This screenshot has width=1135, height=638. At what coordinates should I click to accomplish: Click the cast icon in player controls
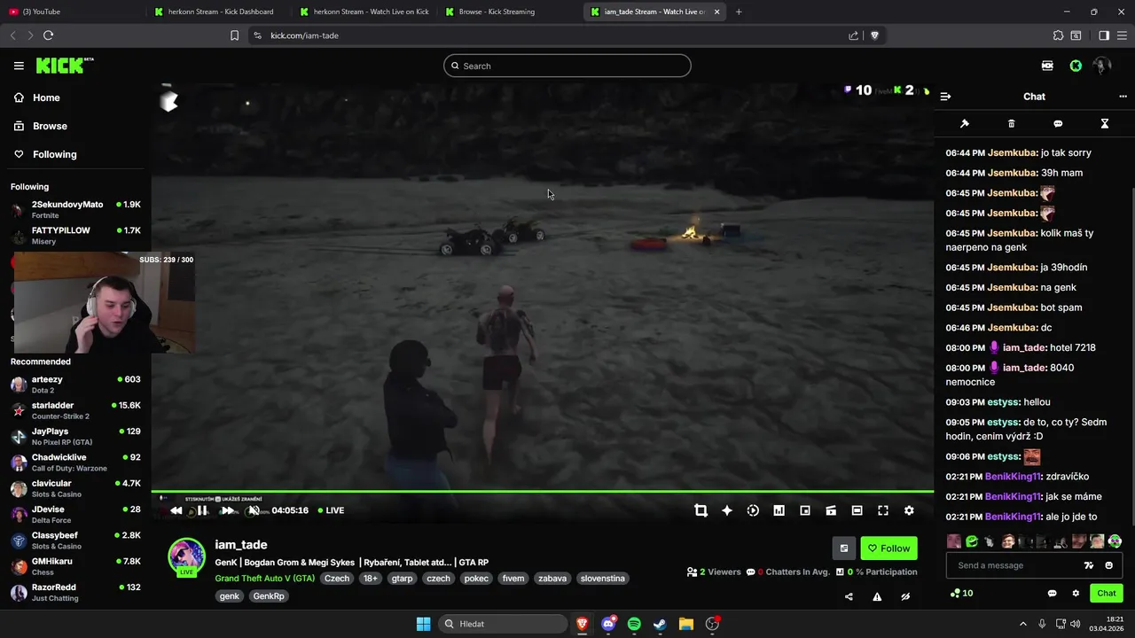point(831,510)
